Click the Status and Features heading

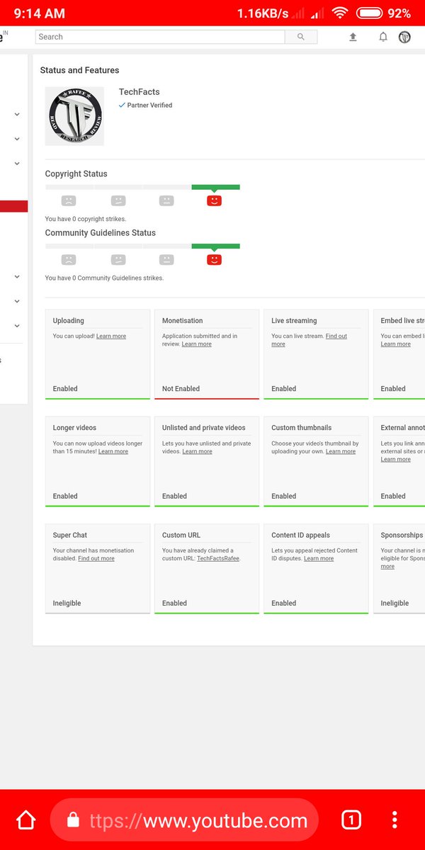pos(79,70)
